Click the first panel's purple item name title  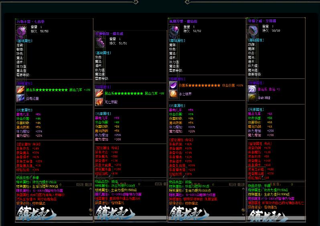pyautogui.click(x=30, y=21)
